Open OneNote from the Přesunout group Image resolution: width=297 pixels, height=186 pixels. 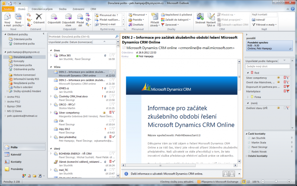(x=136, y=25)
